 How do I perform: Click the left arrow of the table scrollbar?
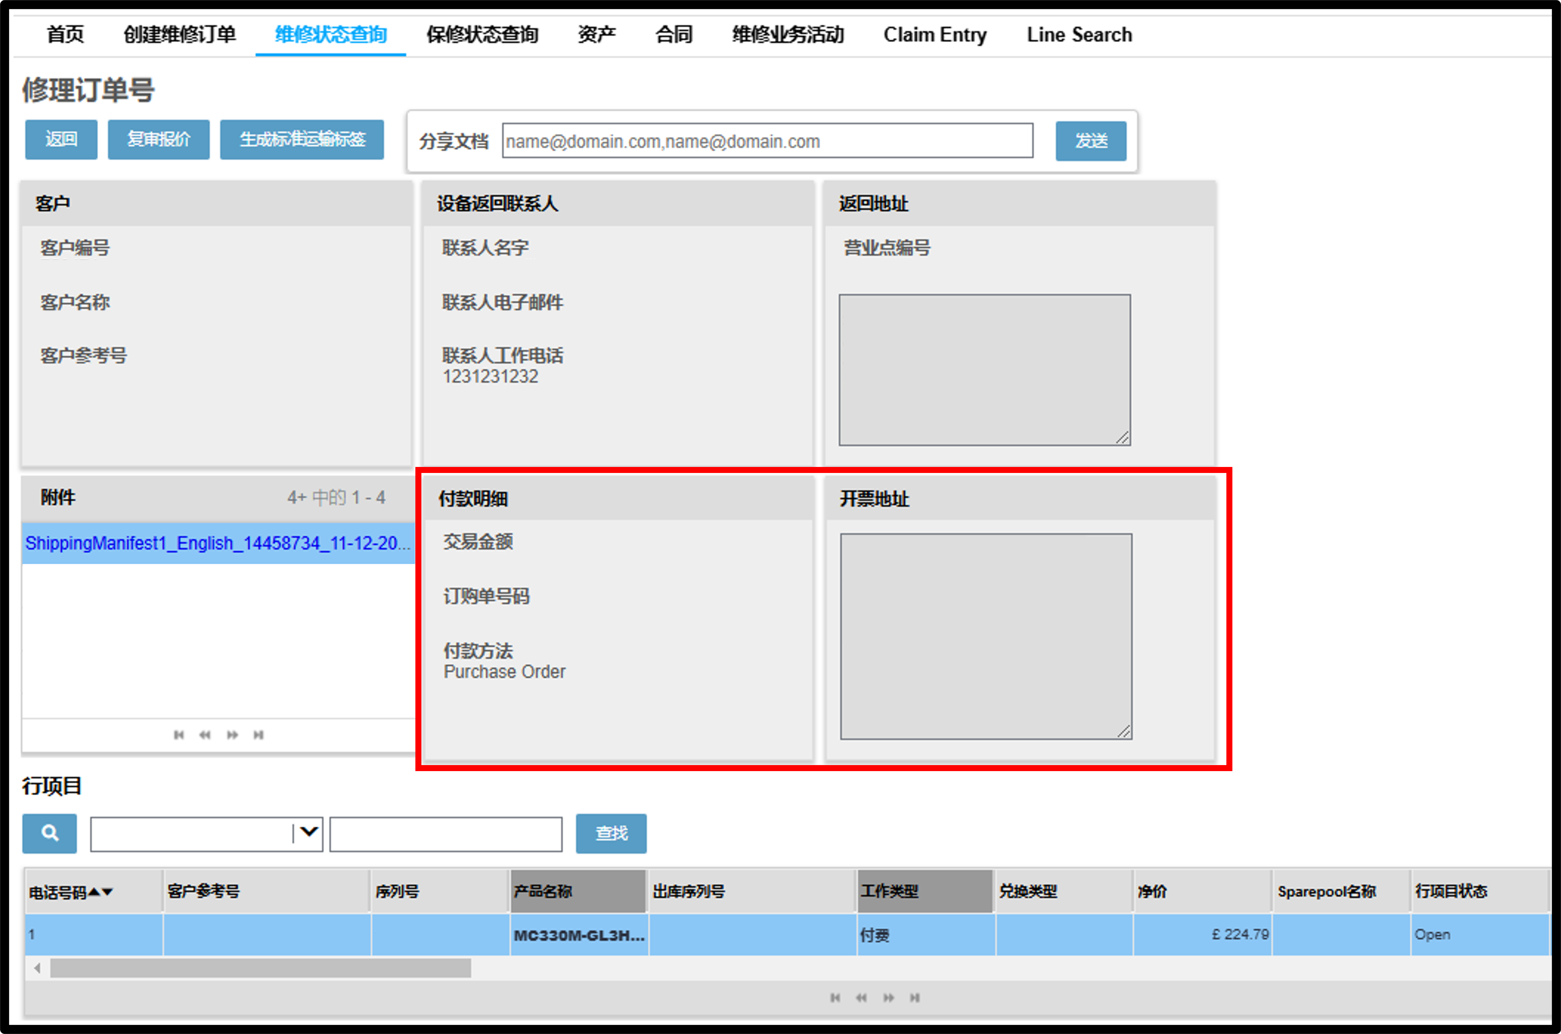[37, 968]
